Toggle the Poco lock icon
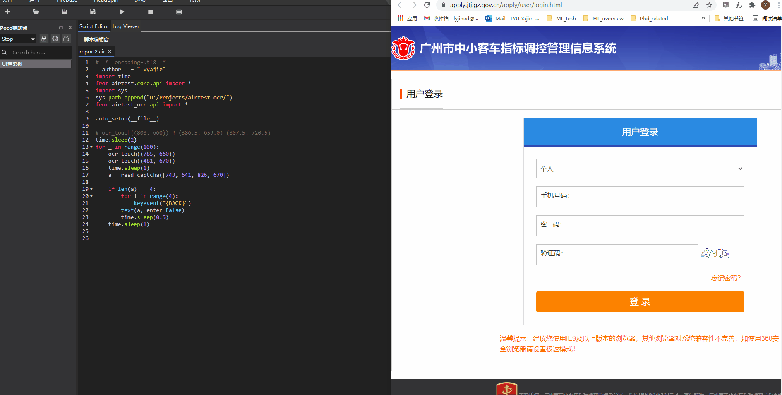 [x=44, y=39]
